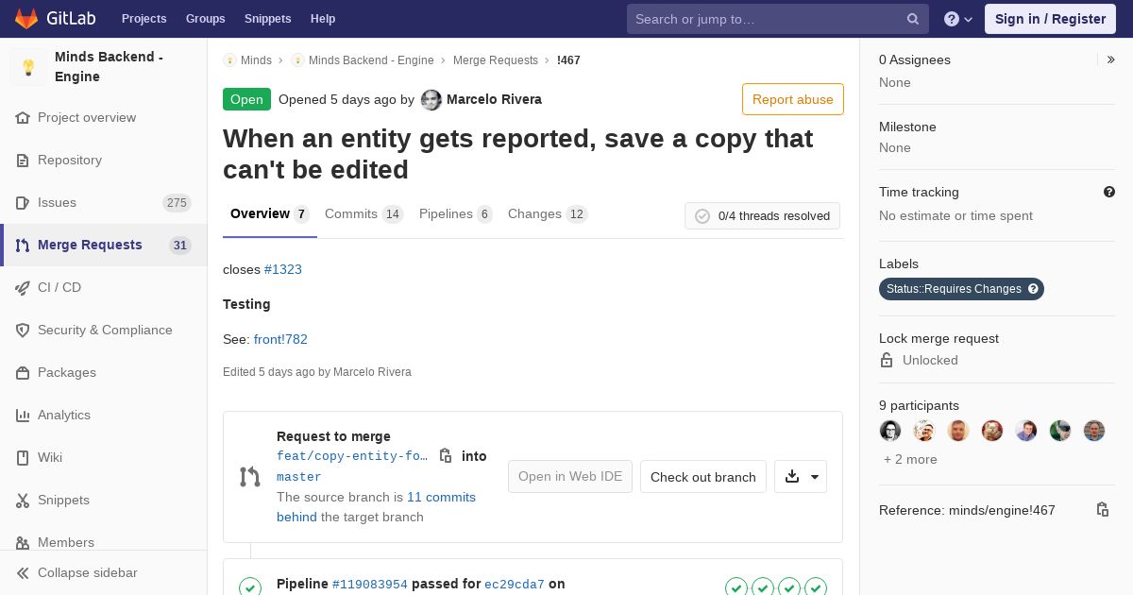The image size is (1133, 595).
Task: Click Time tracking help icon
Action: [1109, 192]
